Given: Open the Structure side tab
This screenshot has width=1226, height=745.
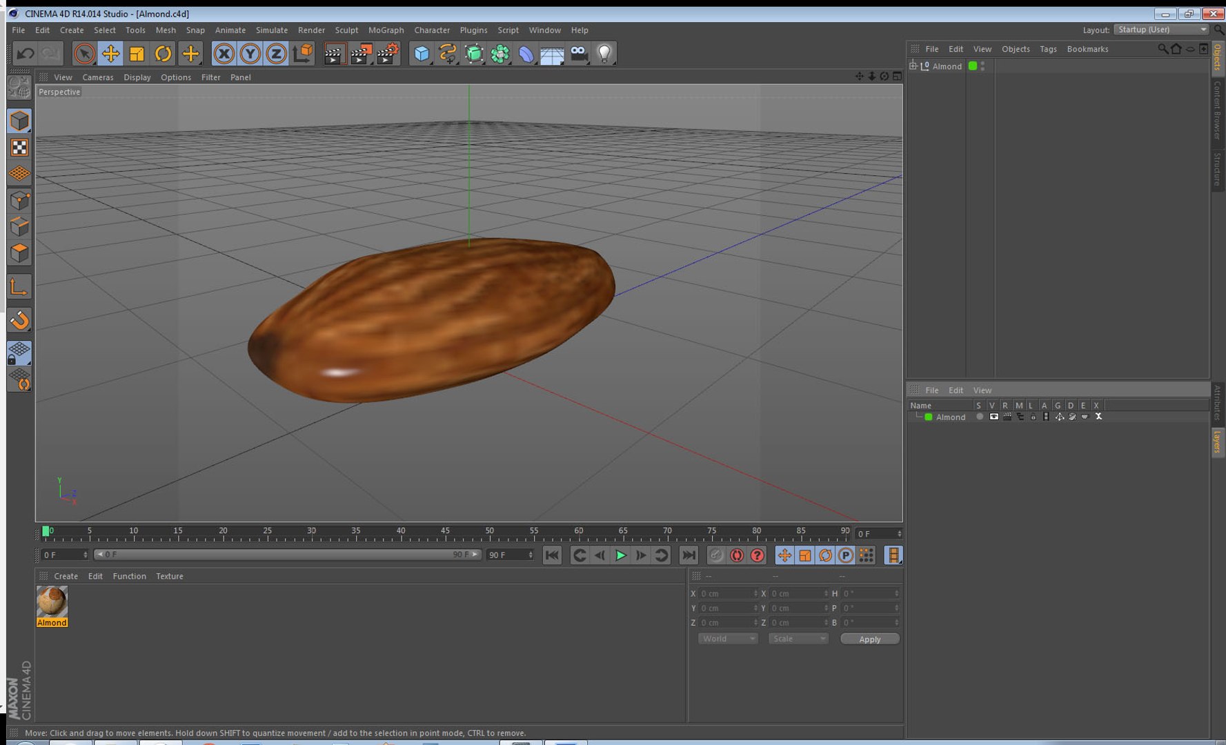Looking at the screenshot, I should pyautogui.click(x=1217, y=170).
